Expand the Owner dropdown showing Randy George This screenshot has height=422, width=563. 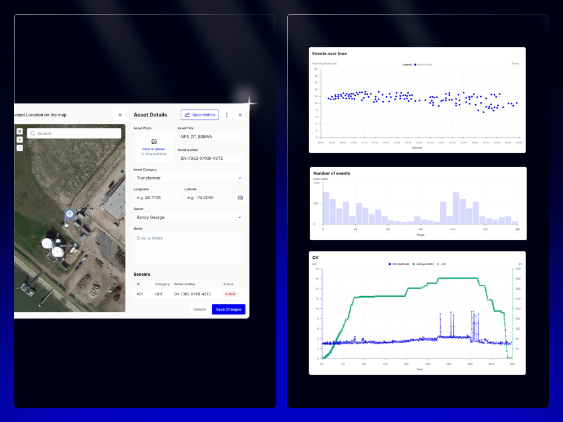189,217
